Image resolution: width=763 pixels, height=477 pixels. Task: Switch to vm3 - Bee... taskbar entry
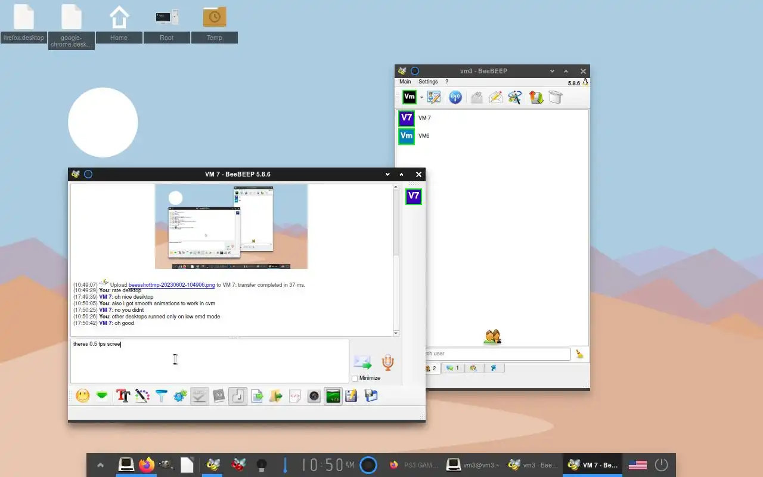click(x=533, y=465)
